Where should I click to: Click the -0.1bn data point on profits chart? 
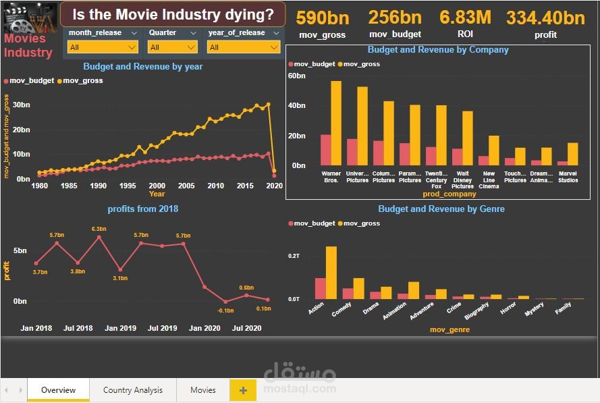[x=226, y=302]
